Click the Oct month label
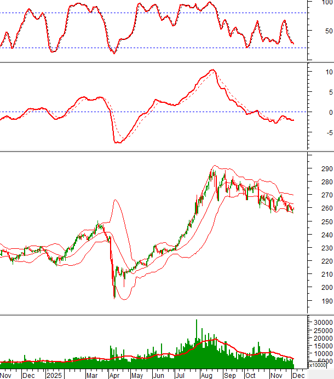 point(251,376)
